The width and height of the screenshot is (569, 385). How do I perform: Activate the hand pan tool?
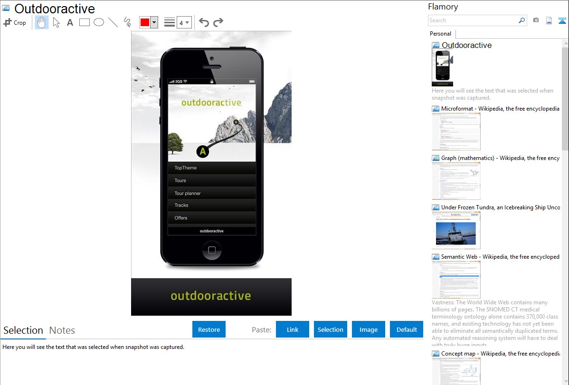coord(42,22)
